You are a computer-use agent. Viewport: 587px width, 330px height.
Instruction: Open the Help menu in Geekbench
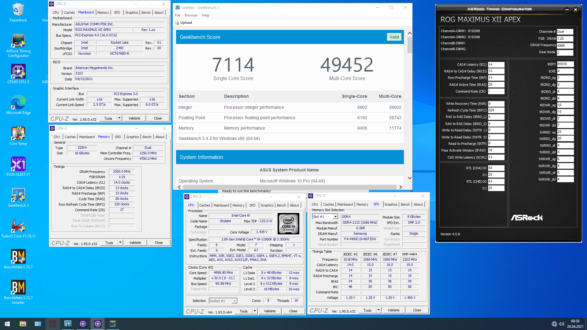click(x=205, y=15)
